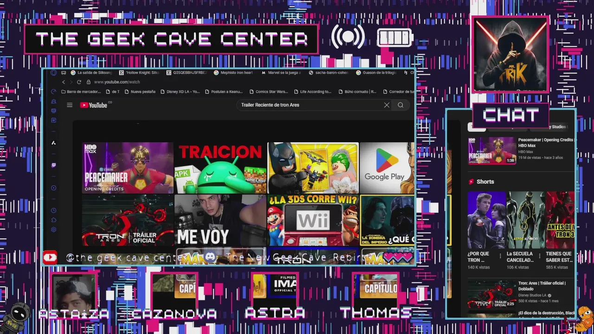The height and width of the screenshot is (334, 594).
Task: Click the hooded Mr. RK avatar image
Action: point(510,55)
